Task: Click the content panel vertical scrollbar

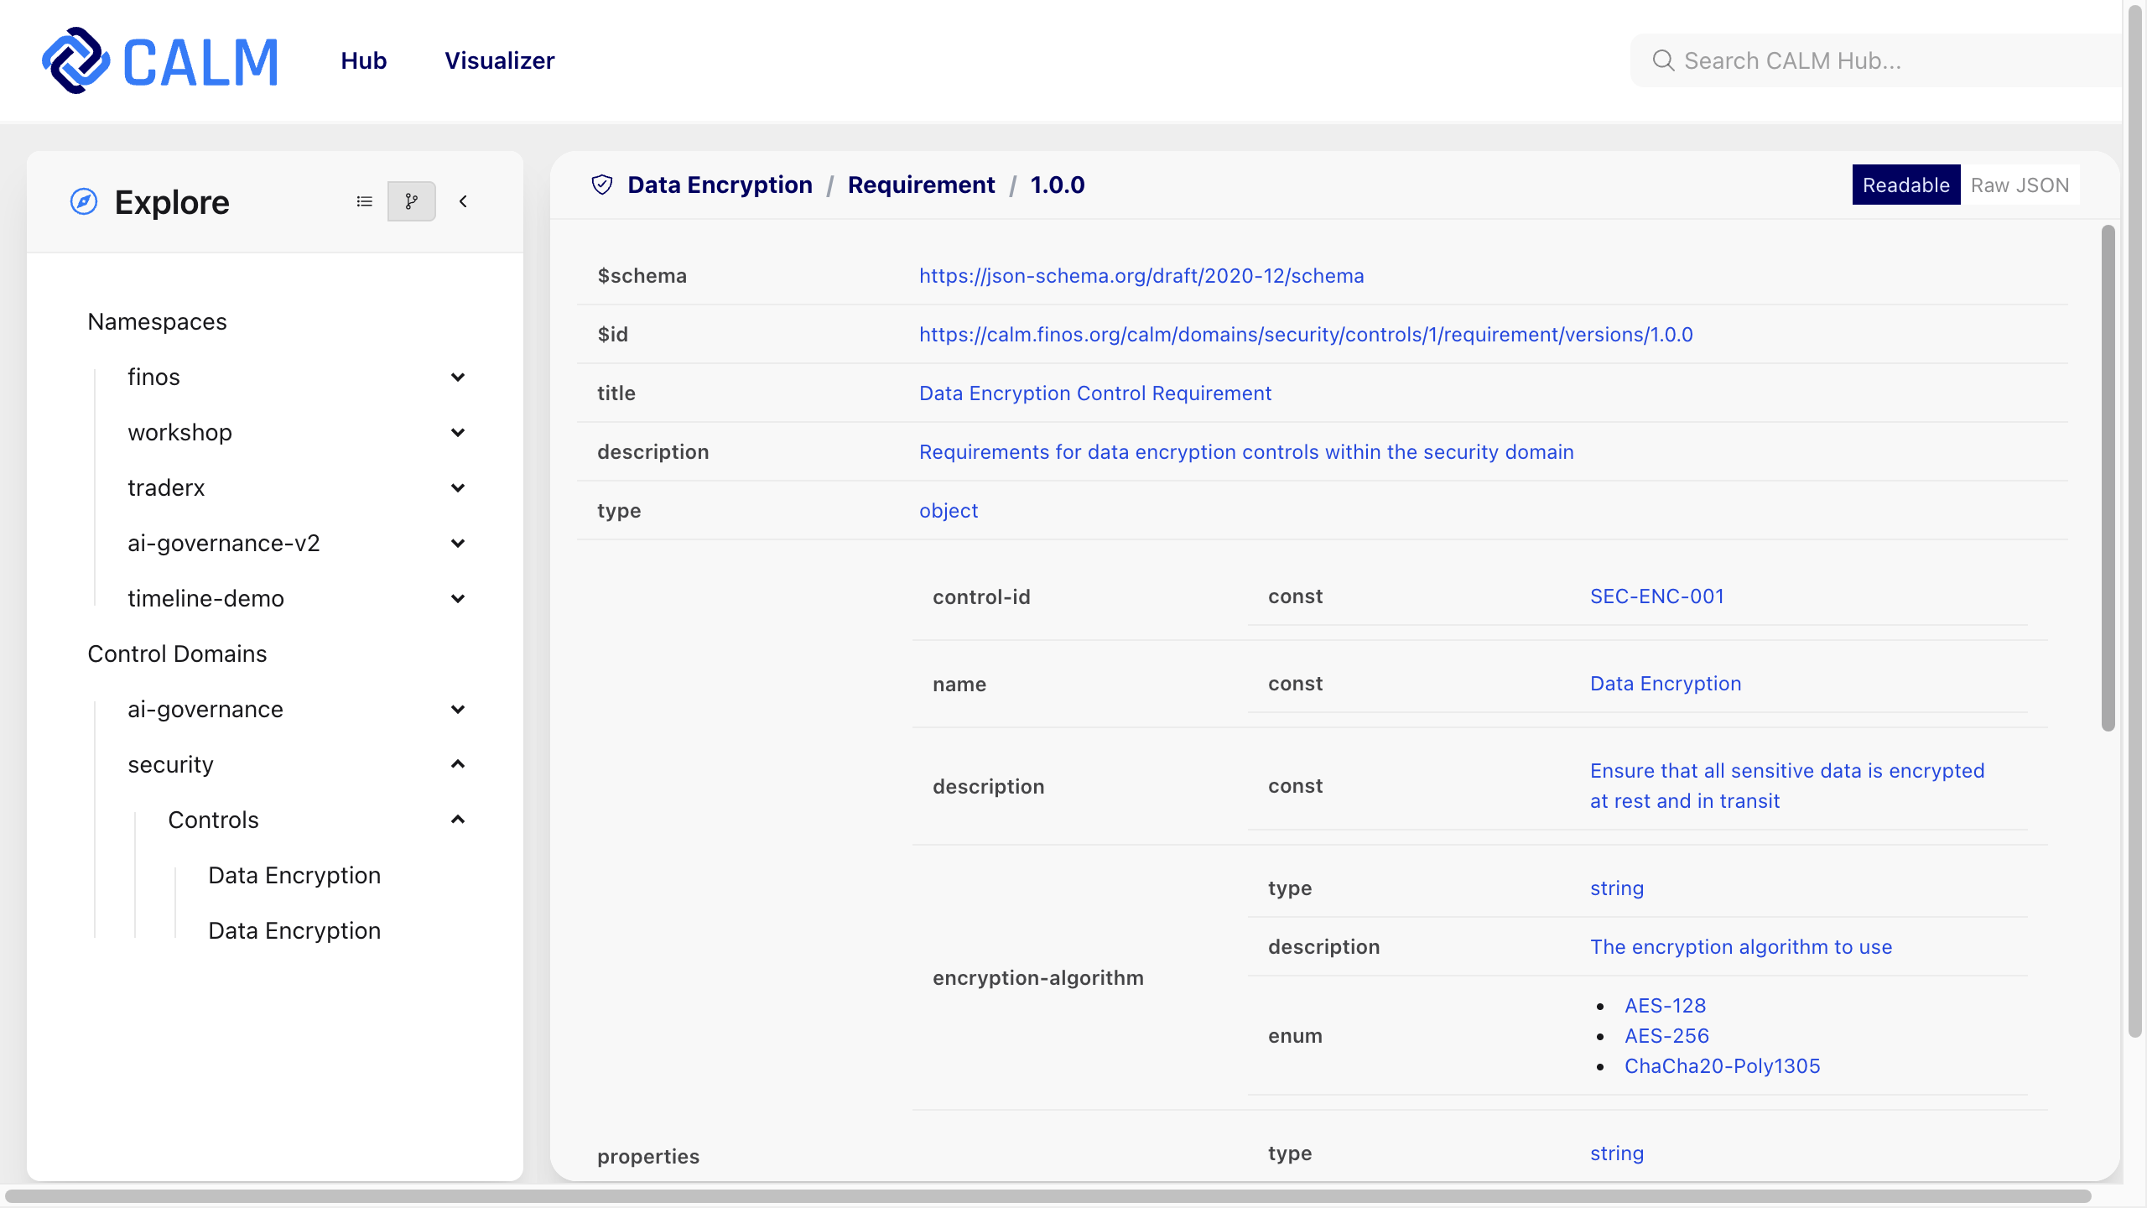Action: click(2108, 478)
